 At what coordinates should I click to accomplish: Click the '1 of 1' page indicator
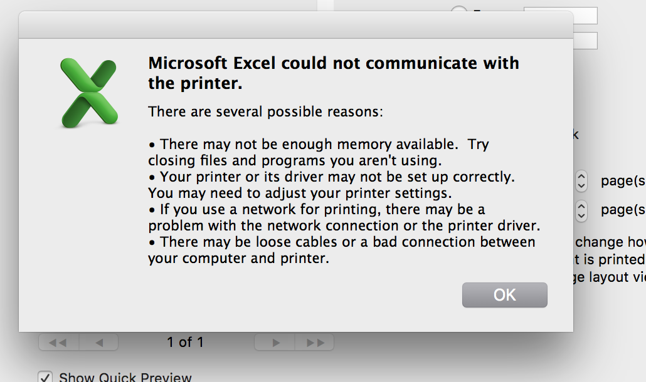pyautogui.click(x=185, y=343)
